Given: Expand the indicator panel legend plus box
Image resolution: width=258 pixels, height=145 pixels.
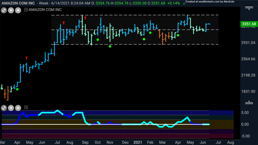Looking at the screenshot, I should pyautogui.click(x=26, y=107).
